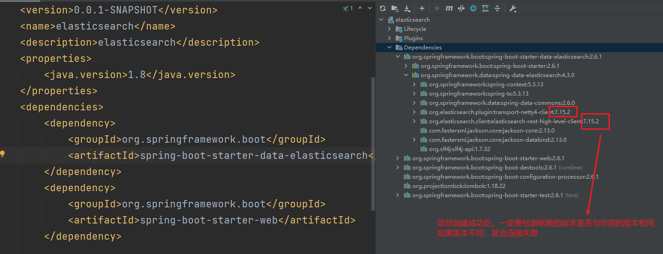Click the Lifecycle folder icon
The image size is (663, 254).
(x=399, y=29)
